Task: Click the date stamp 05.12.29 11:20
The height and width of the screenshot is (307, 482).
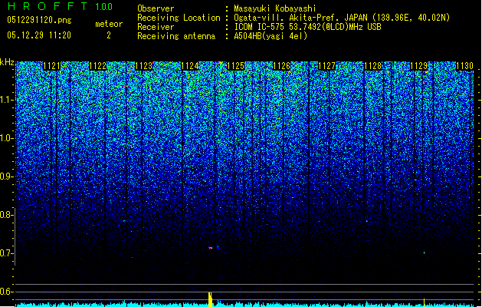Action: click(x=39, y=35)
